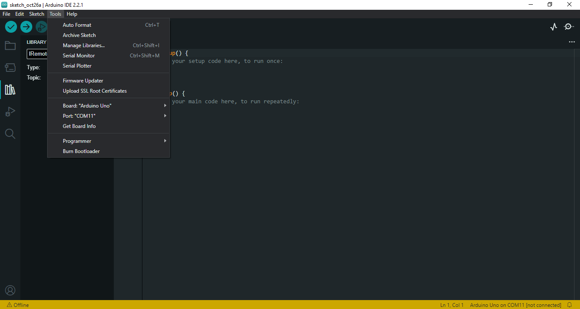580x309 pixels.
Task: Open the Serial Plotter icon
Action: [553, 26]
